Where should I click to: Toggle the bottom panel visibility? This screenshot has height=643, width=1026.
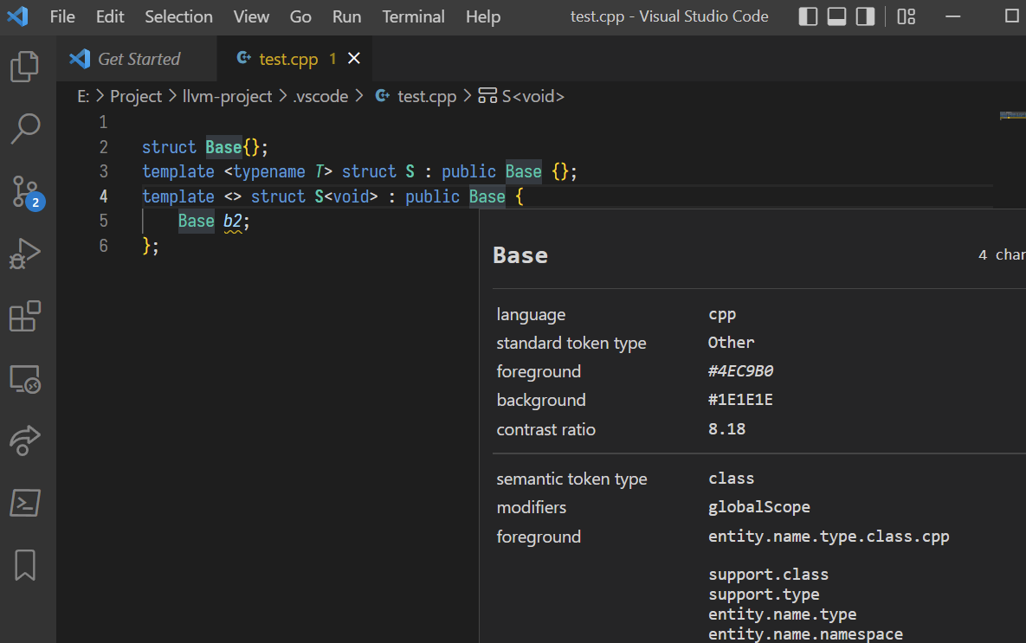(x=836, y=16)
